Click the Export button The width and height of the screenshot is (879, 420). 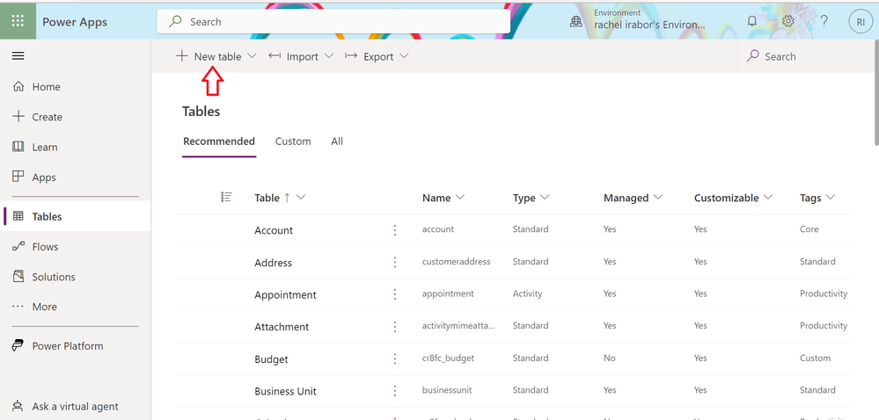[370, 56]
